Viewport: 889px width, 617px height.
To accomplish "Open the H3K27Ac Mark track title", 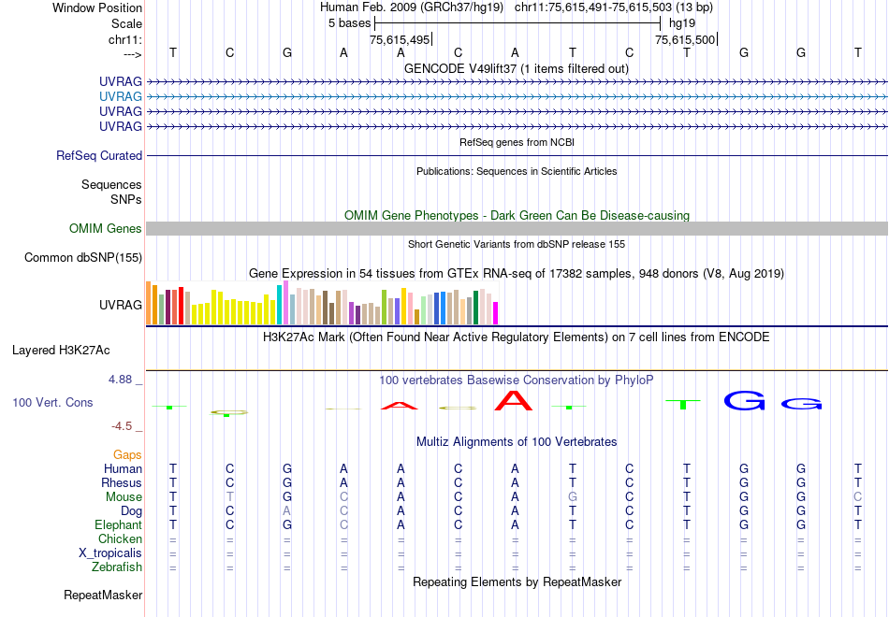I will pyautogui.click(x=517, y=337).
